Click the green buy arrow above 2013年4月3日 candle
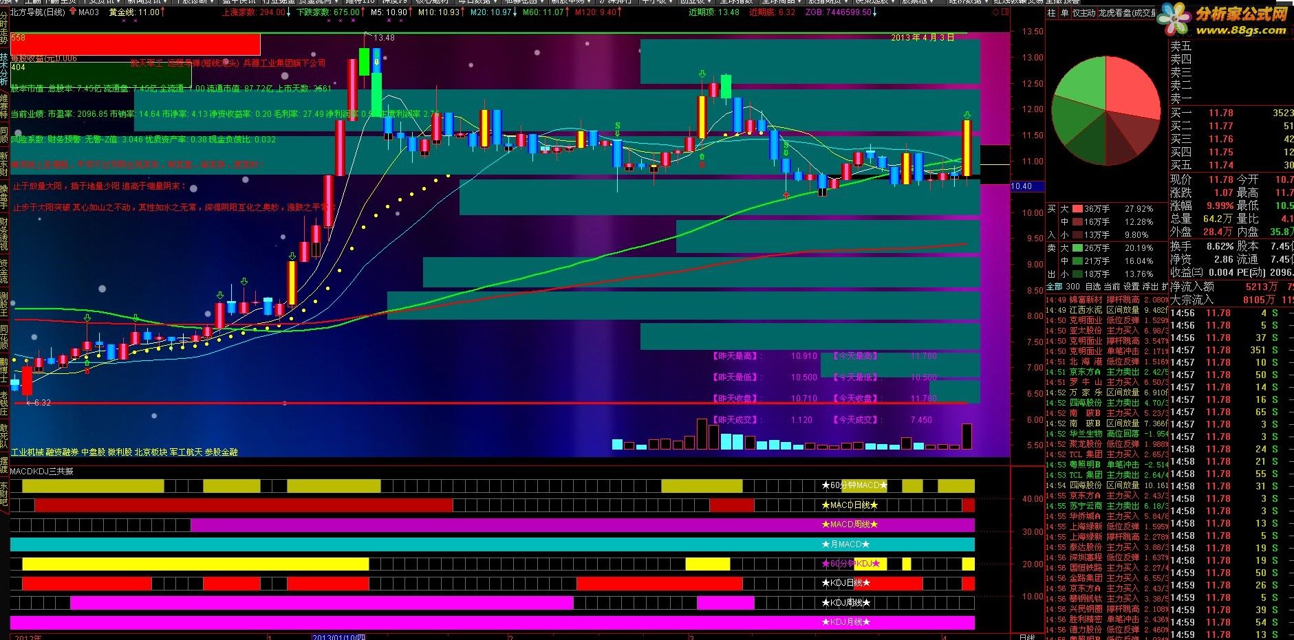 pos(967,115)
